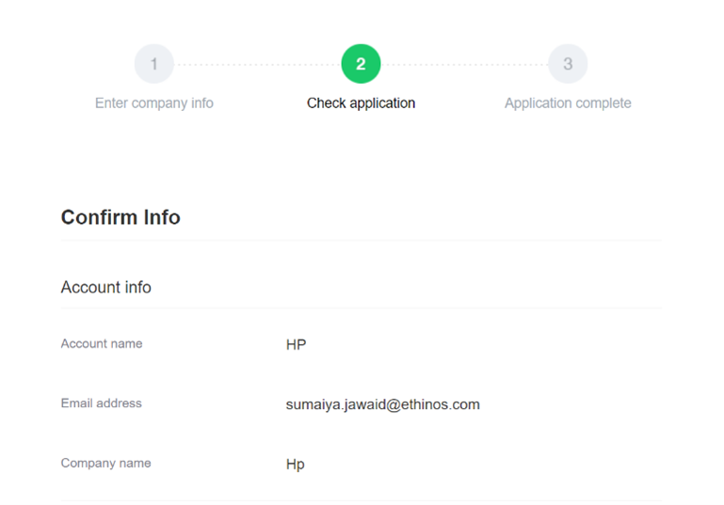Select the 'Application complete' step label
Screen dimensions: 724x505
click(x=568, y=103)
